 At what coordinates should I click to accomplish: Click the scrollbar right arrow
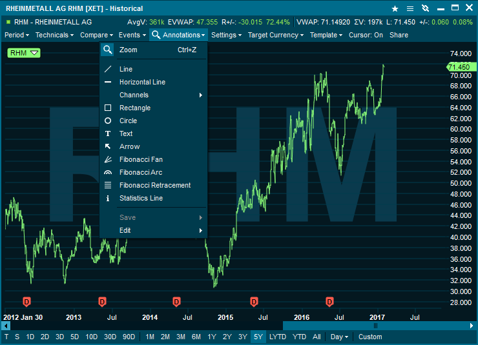(x=472, y=326)
